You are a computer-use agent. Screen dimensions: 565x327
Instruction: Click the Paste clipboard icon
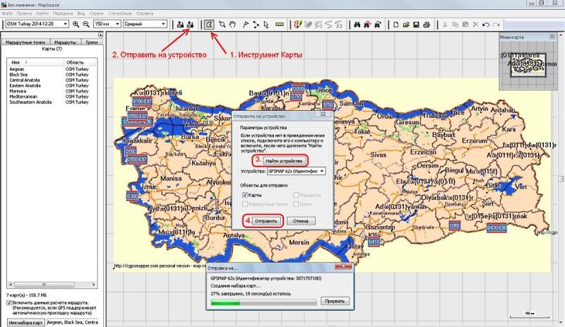(x=465, y=25)
